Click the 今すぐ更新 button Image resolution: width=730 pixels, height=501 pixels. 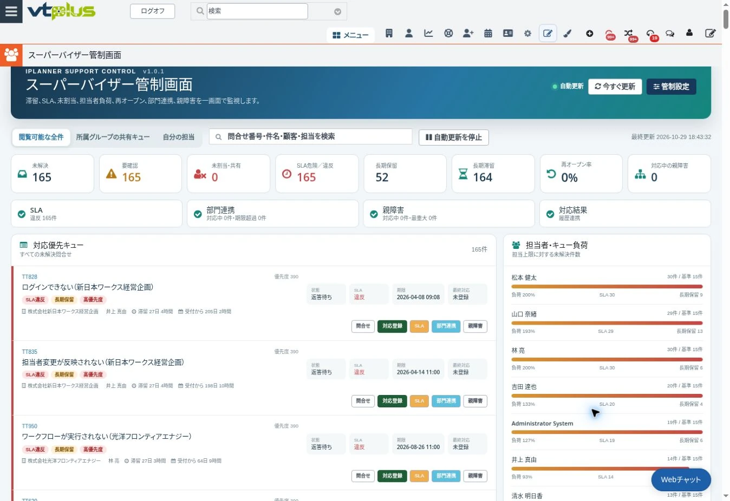(x=615, y=87)
